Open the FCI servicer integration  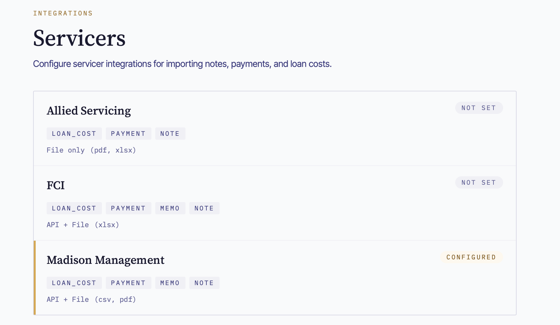(x=275, y=203)
